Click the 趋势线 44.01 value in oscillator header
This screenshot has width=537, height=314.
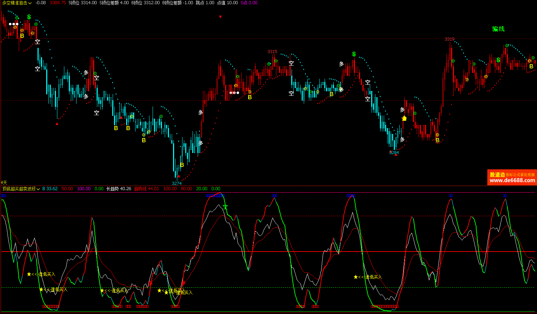[146, 189]
